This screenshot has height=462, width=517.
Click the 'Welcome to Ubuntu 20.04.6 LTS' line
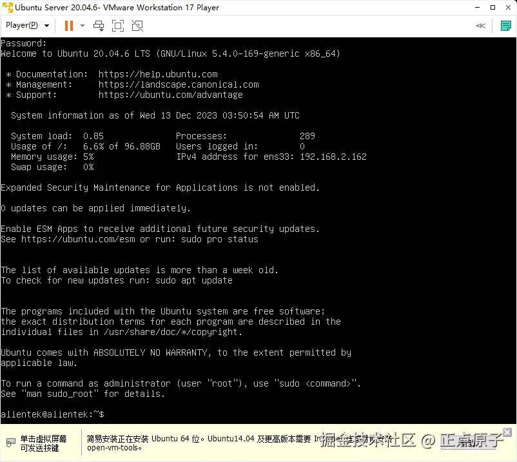[170, 53]
